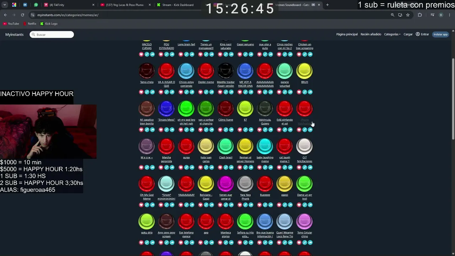Image resolution: width=455 pixels, height=256 pixels.
Task: Play the Tono Celular chino button
Action: [304, 222]
